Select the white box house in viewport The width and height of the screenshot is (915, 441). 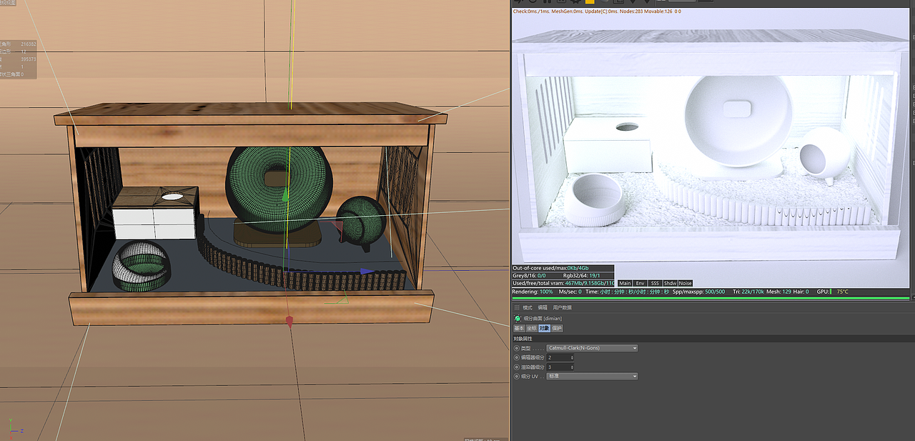(156, 214)
